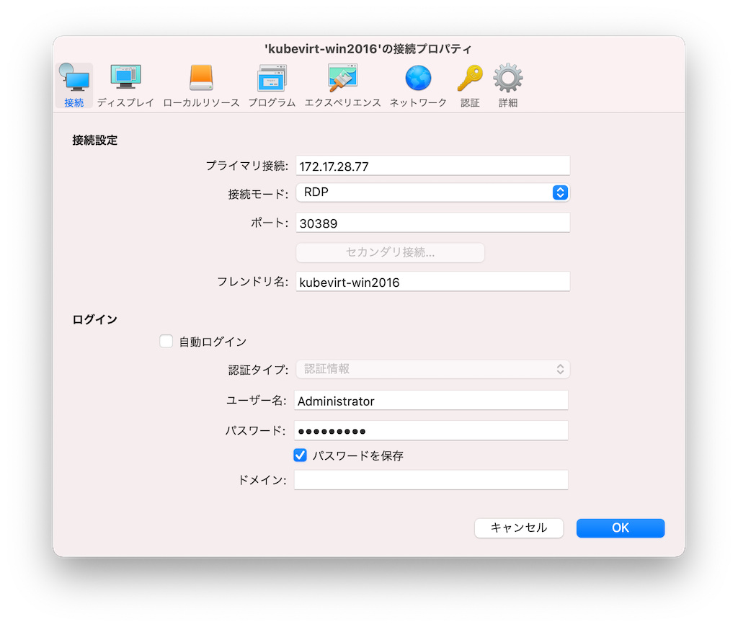Screen dimensions: 738x627
Task: Open the 接続モード dropdown showing RDP
Action: (432, 192)
